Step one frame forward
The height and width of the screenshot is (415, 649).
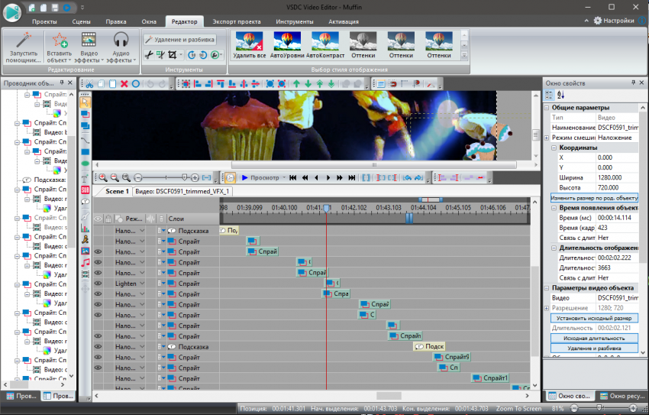(328, 177)
